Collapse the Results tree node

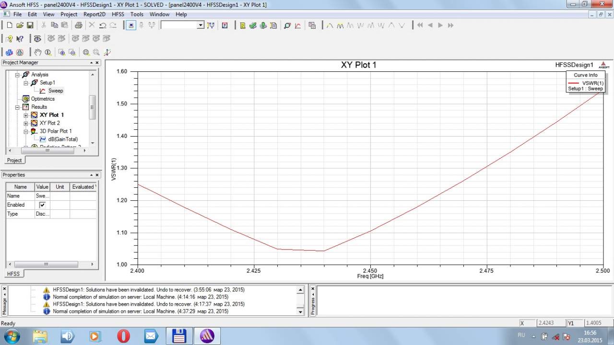18,107
